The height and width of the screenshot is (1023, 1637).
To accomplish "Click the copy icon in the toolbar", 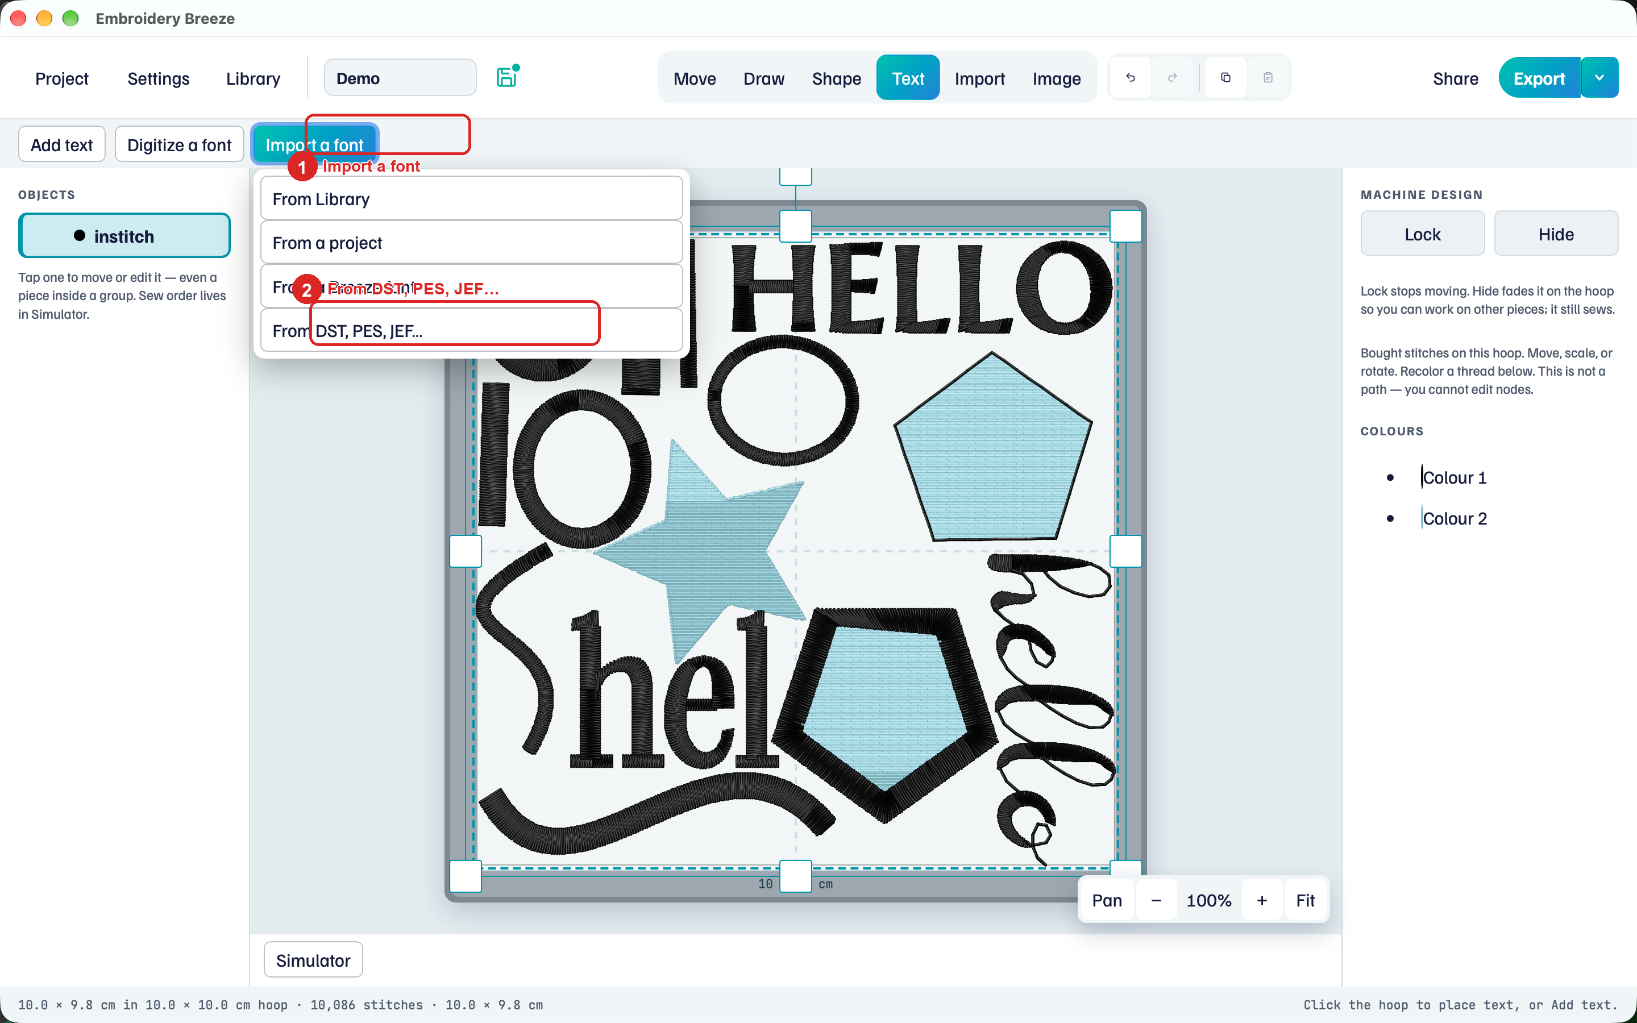I will click(1225, 78).
